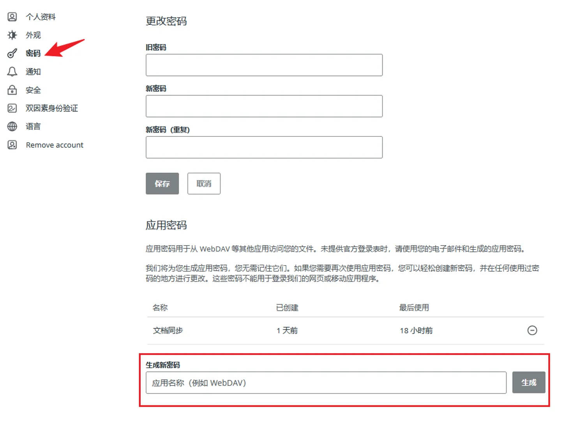
Task: Click the 生成 generate button
Action: click(x=529, y=382)
